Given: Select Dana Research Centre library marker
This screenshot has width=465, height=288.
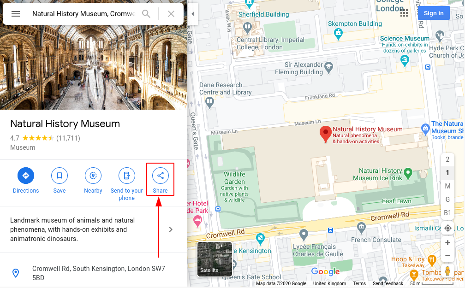Looking at the screenshot, I should click(x=209, y=103).
